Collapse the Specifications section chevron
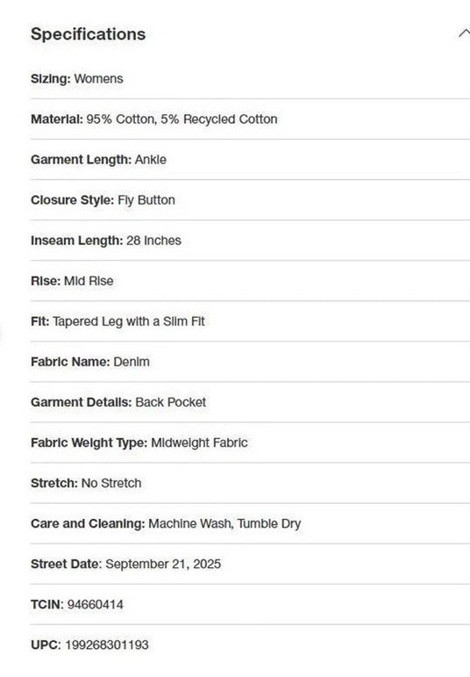The image size is (470, 677). 464,33
